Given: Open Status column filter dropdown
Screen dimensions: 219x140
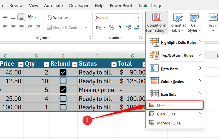Looking at the screenshot, I should 114,64.
